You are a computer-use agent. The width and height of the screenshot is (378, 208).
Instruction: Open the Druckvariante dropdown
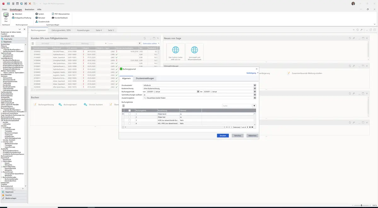point(255,85)
